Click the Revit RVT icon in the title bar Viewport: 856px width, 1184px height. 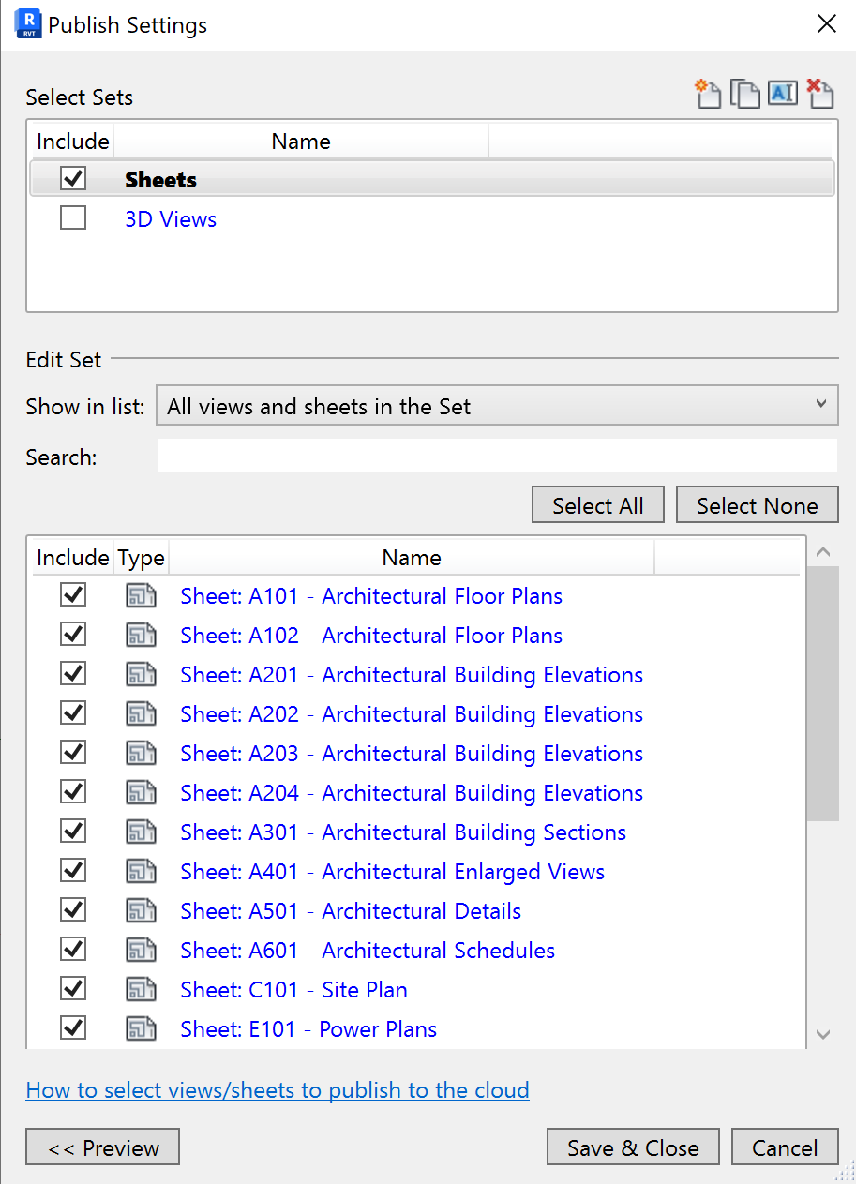[27, 23]
